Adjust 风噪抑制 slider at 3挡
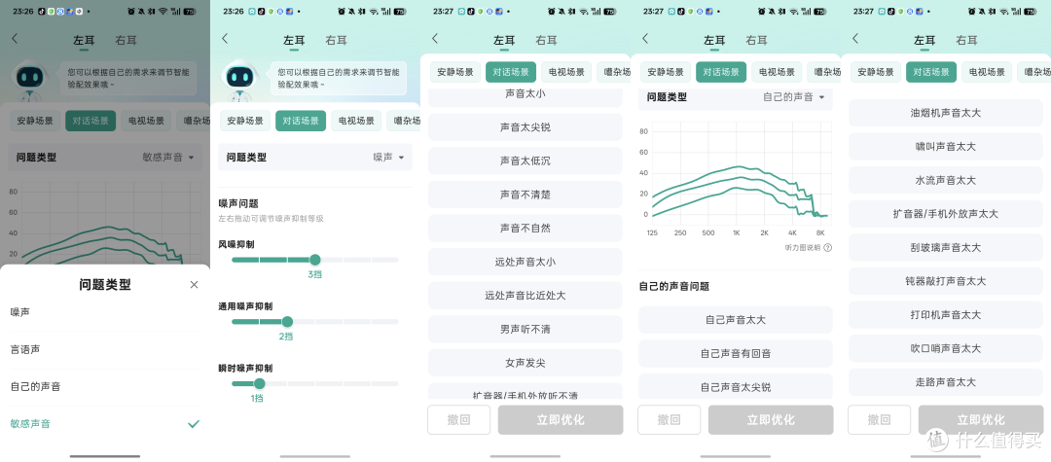The image size is (1051, 462). [315, 260]
